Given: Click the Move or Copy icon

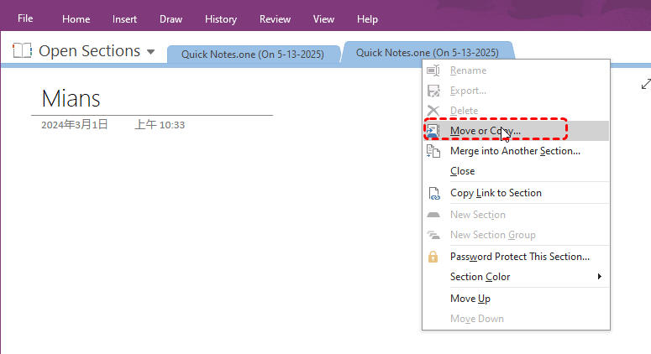Looking at the screenshot, I should [x=433, y=131].
